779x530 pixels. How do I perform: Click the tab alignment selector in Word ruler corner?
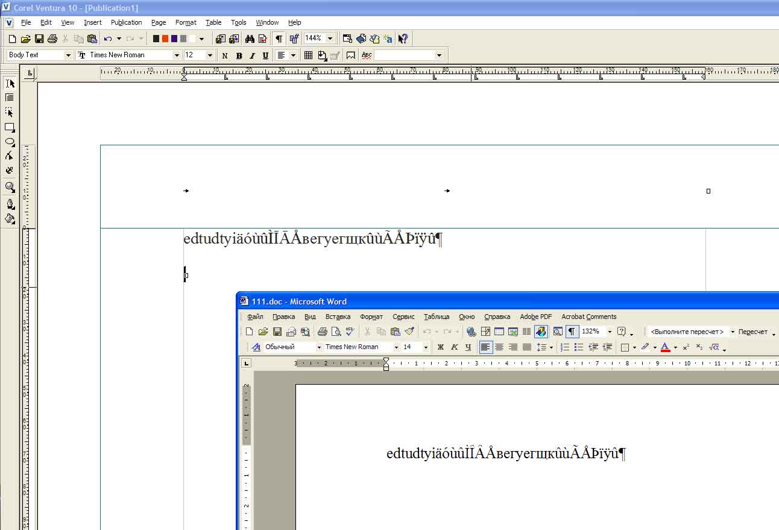[246, 363]
